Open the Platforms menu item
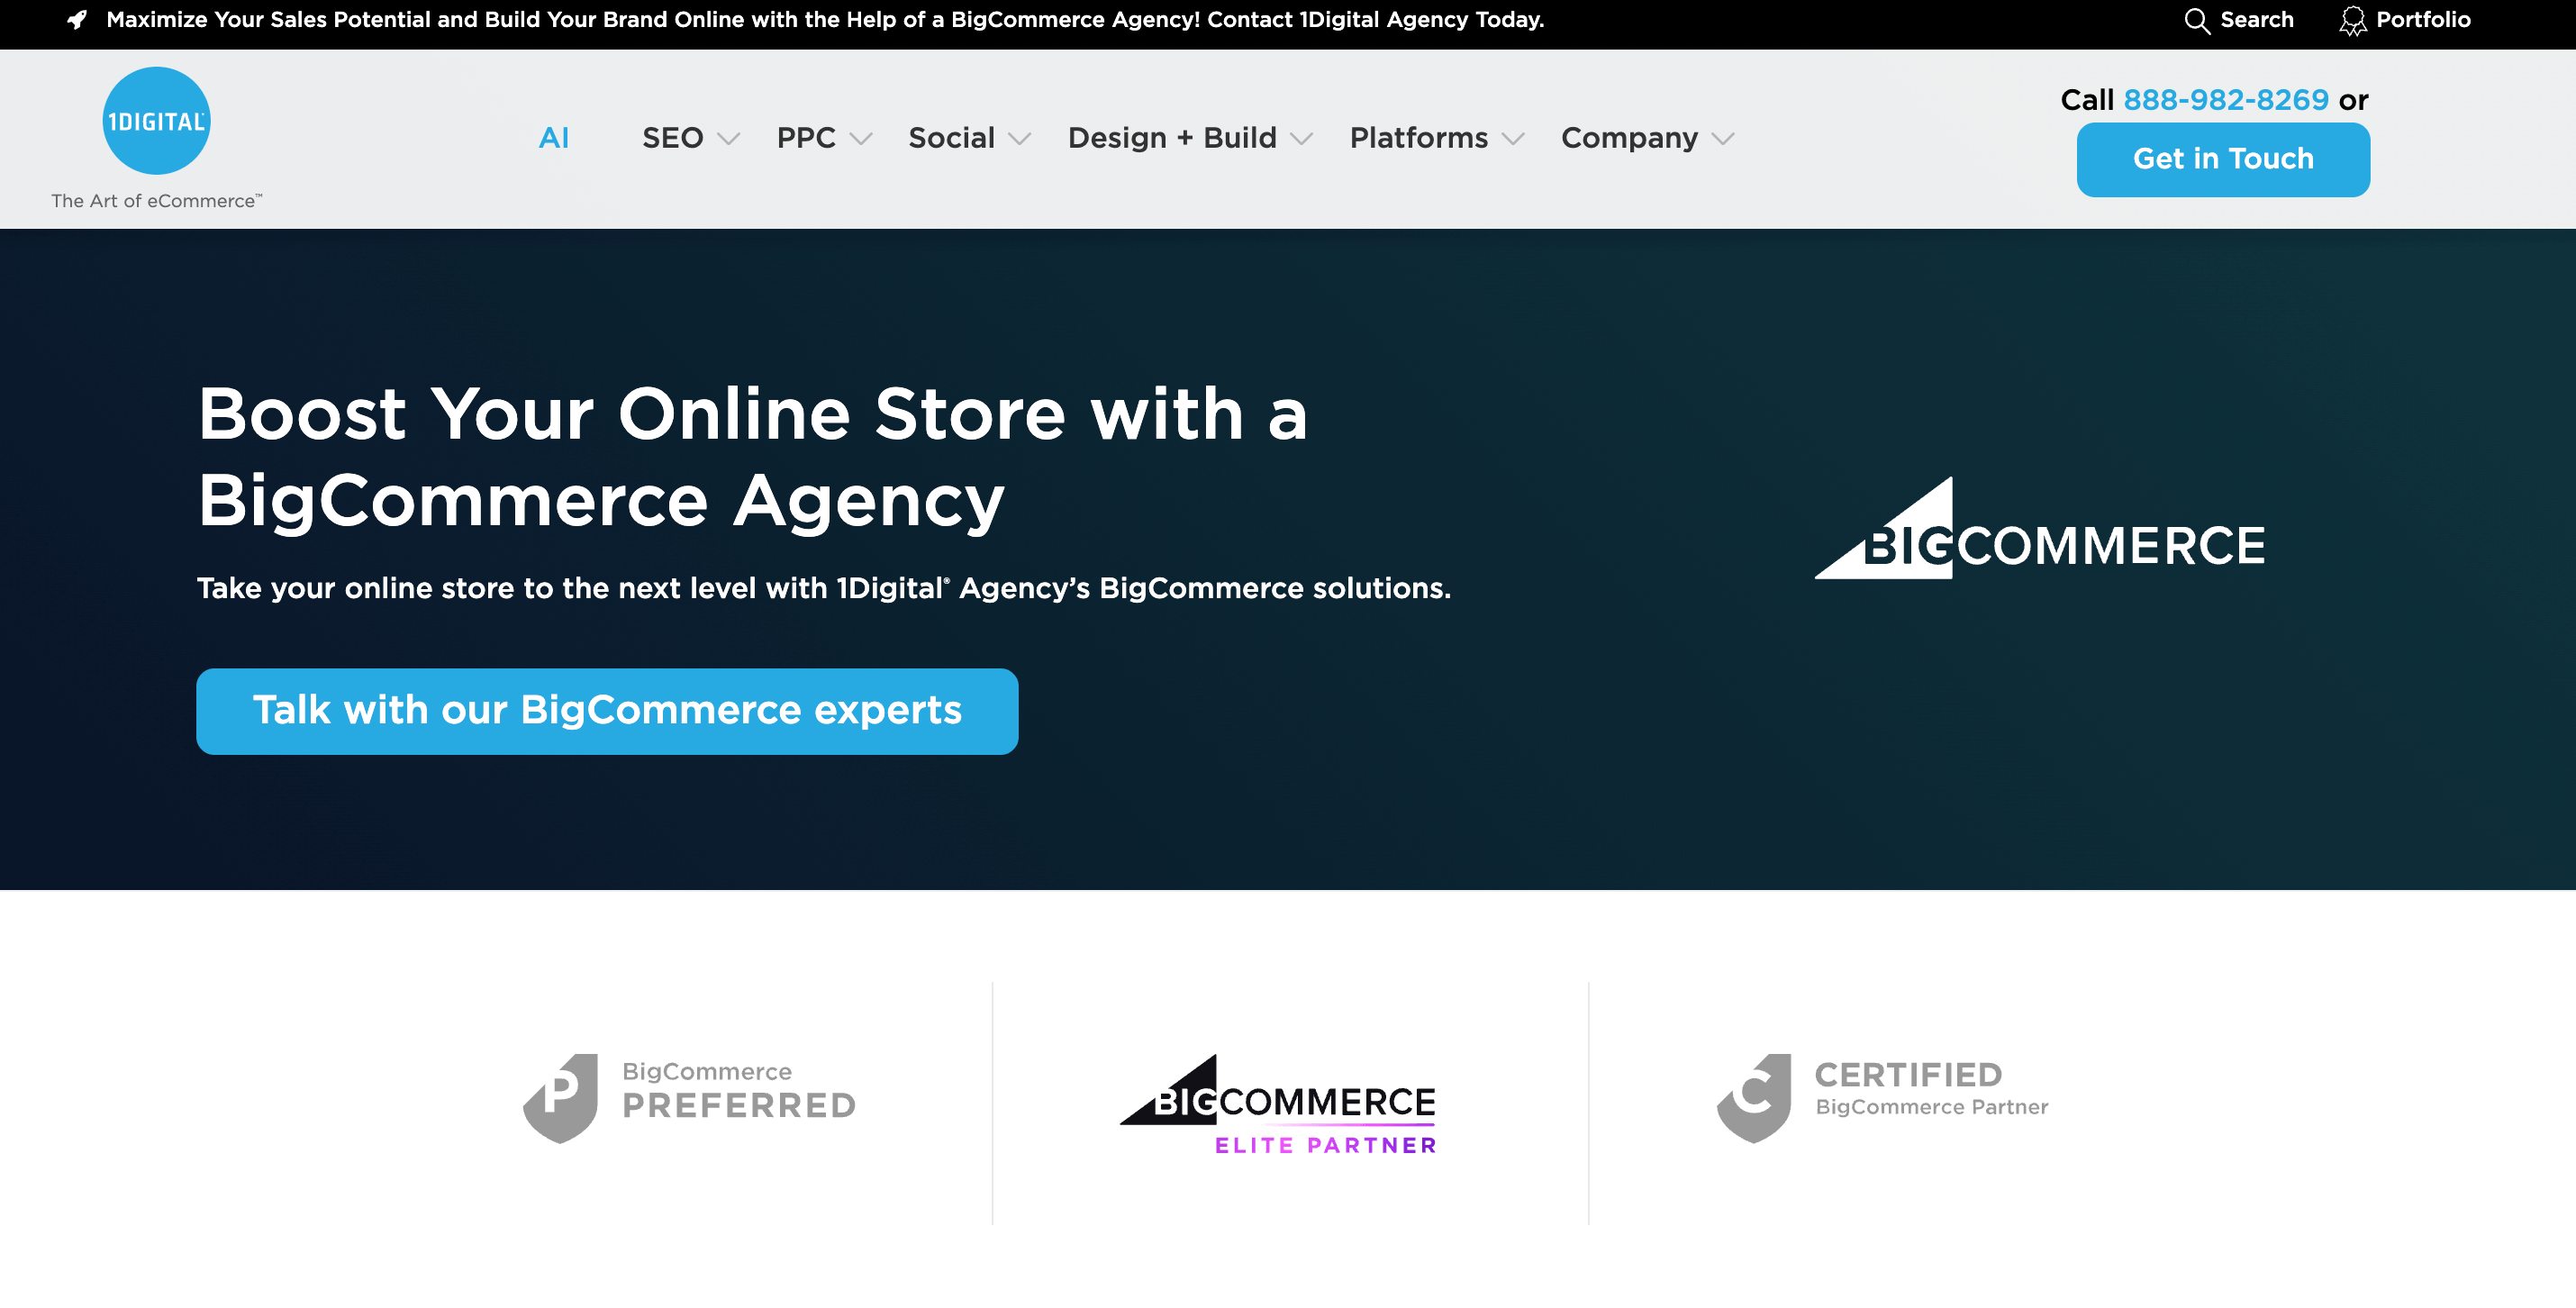Image resolution: width=2576 pixels, height=1308 pixels. [x=1419, y=138]
